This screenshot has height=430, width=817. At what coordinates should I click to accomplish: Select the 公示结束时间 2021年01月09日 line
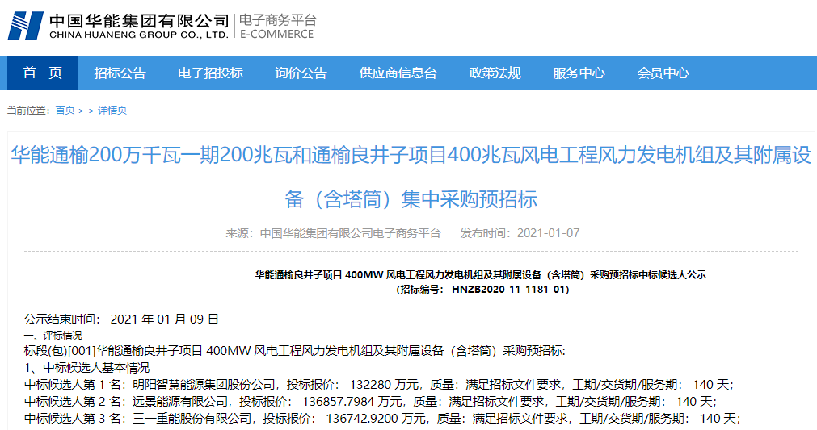tap(121, 319)
